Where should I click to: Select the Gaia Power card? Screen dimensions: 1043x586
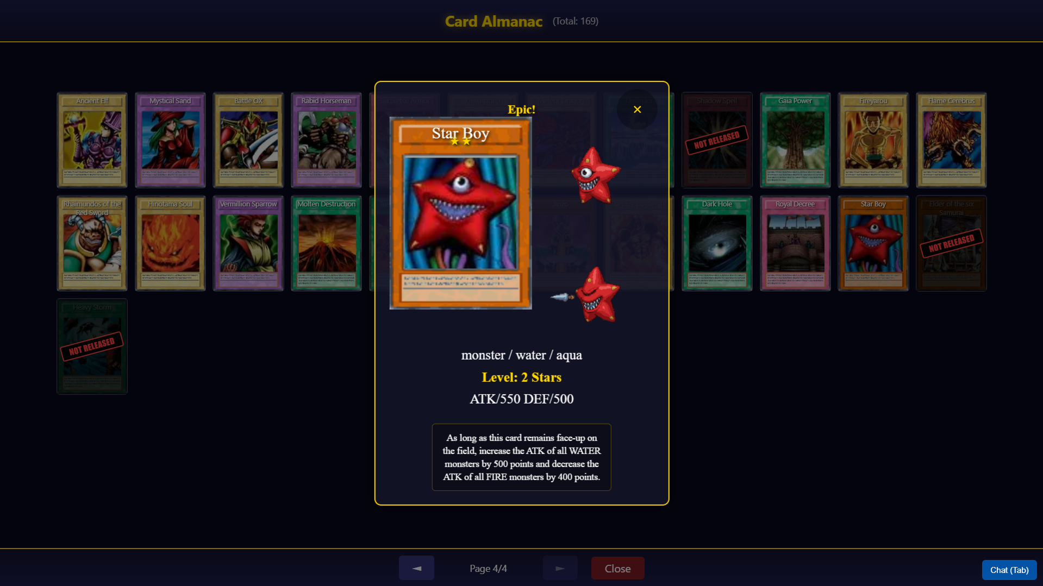795,140
